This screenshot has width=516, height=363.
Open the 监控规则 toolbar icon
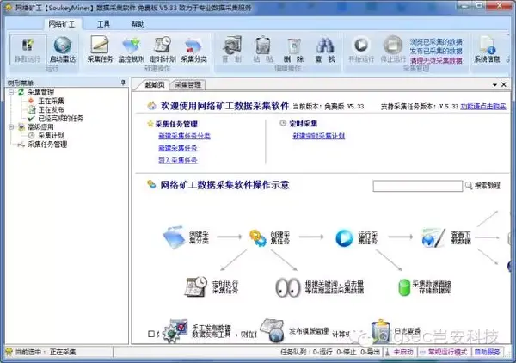132,49
